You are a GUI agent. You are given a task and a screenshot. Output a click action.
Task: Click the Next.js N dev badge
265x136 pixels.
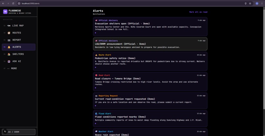coord(5,132)
